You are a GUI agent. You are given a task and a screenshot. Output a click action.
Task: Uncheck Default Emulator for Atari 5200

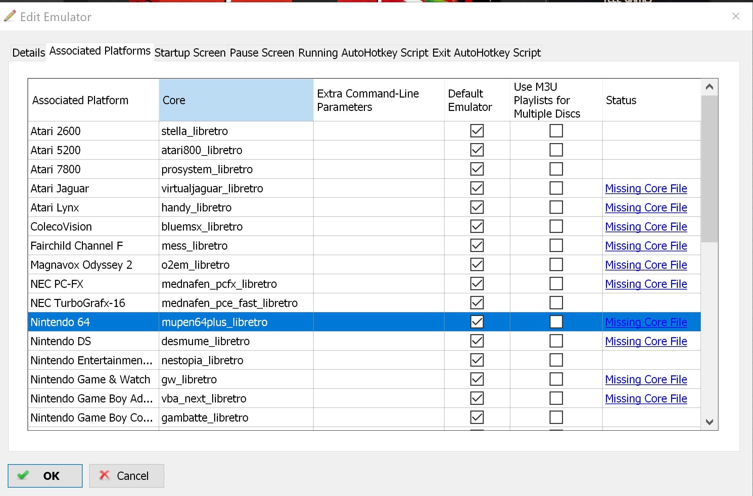pos(477,150)
